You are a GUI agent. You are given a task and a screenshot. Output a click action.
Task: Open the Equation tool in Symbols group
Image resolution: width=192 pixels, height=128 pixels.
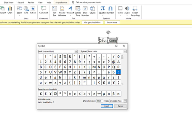102,11
